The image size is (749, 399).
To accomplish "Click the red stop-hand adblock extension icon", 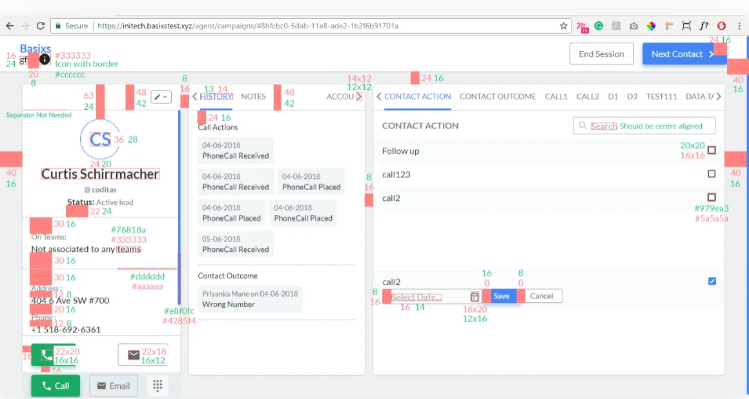I will tap(722, 26).
